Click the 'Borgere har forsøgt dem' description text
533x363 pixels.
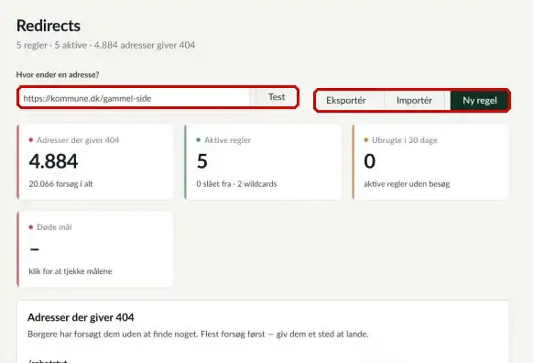point(198,334)
